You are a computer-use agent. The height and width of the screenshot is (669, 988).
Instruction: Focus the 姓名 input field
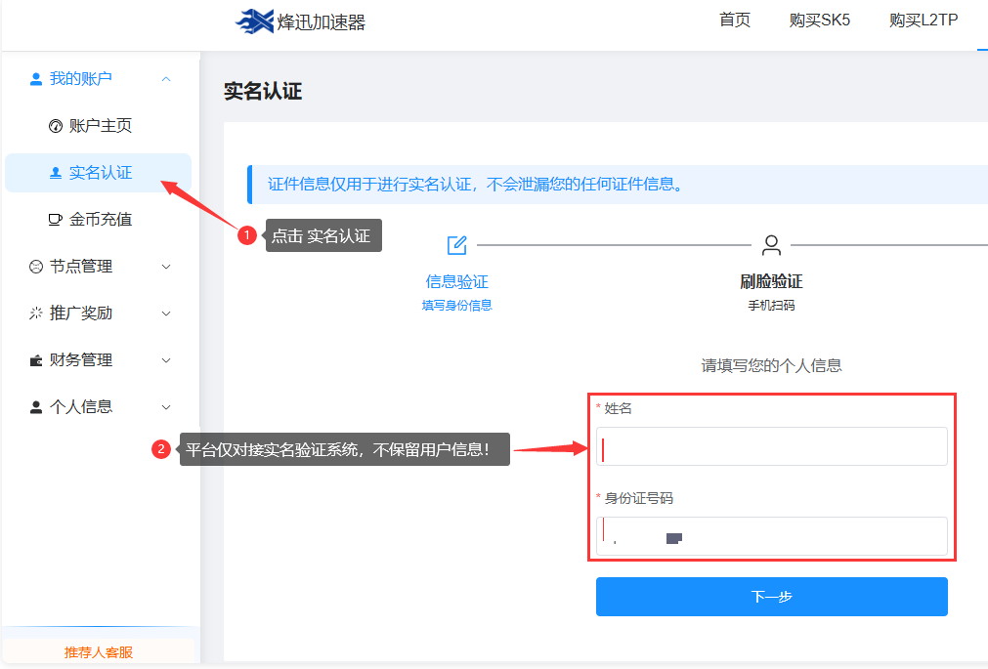tap(772, 446)
